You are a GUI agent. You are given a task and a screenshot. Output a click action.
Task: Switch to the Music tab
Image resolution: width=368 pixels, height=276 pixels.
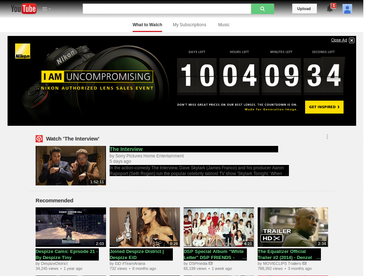point(224,25)
